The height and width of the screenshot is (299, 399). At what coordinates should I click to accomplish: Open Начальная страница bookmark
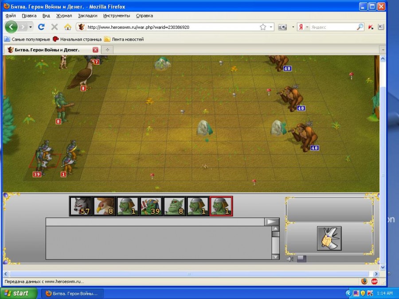[x=77, y=39]
